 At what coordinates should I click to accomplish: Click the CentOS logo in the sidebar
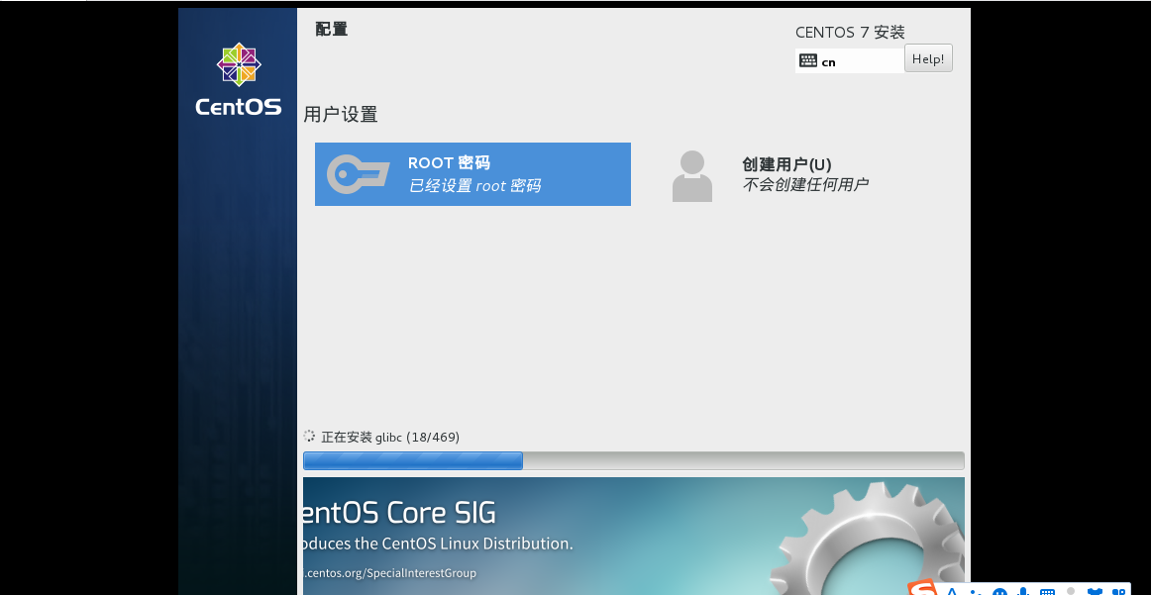pos(239,79)
